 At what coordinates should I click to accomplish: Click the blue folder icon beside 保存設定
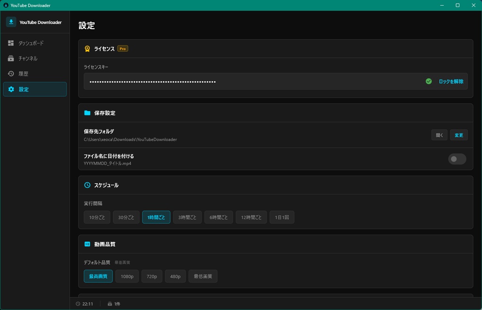click(87, 113)
